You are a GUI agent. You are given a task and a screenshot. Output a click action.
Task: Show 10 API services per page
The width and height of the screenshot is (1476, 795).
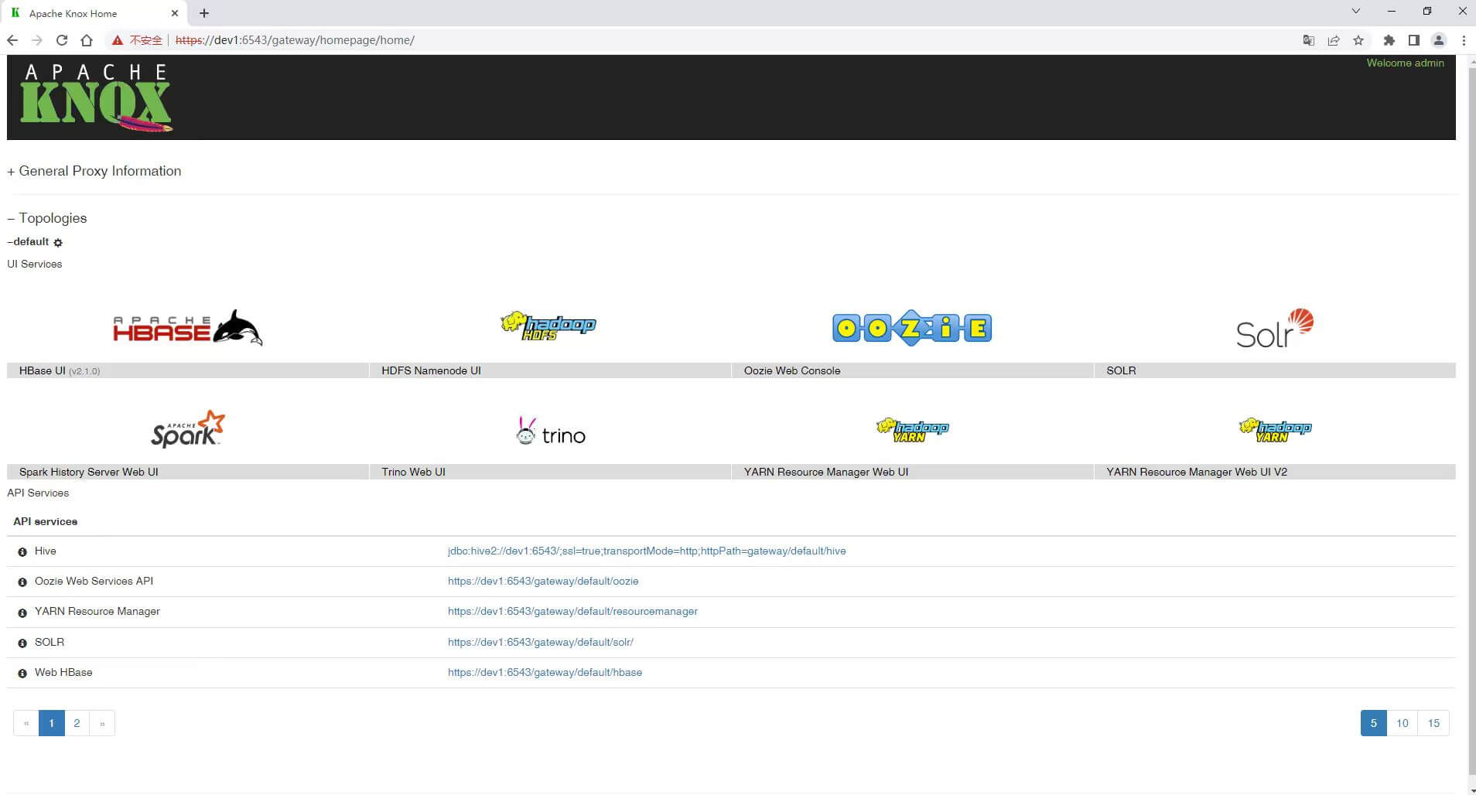point(1403,723)
